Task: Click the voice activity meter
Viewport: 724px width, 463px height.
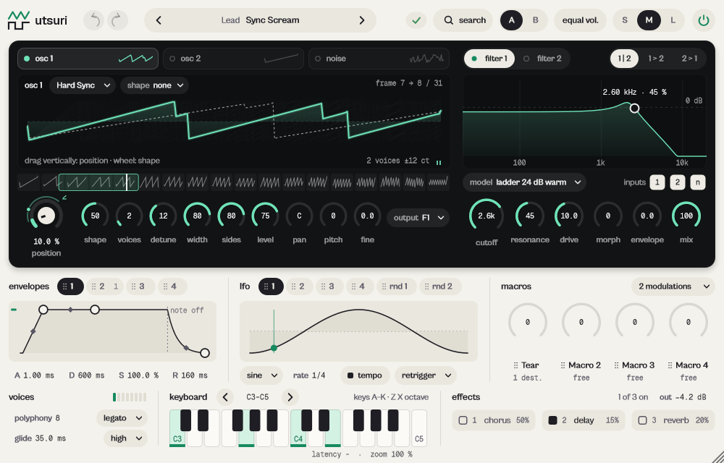Action: [130, 397]
